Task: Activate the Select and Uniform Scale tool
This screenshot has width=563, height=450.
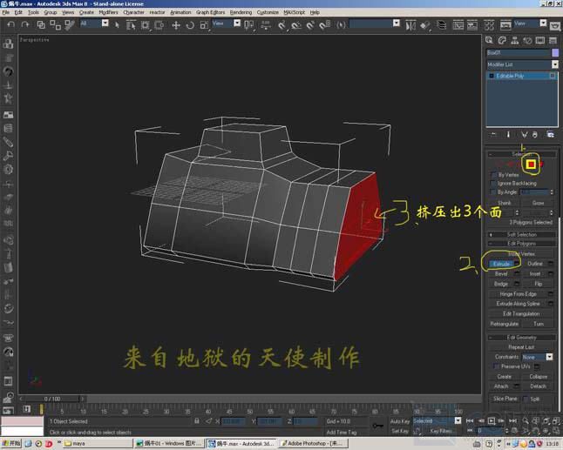Action: point(204,24)
